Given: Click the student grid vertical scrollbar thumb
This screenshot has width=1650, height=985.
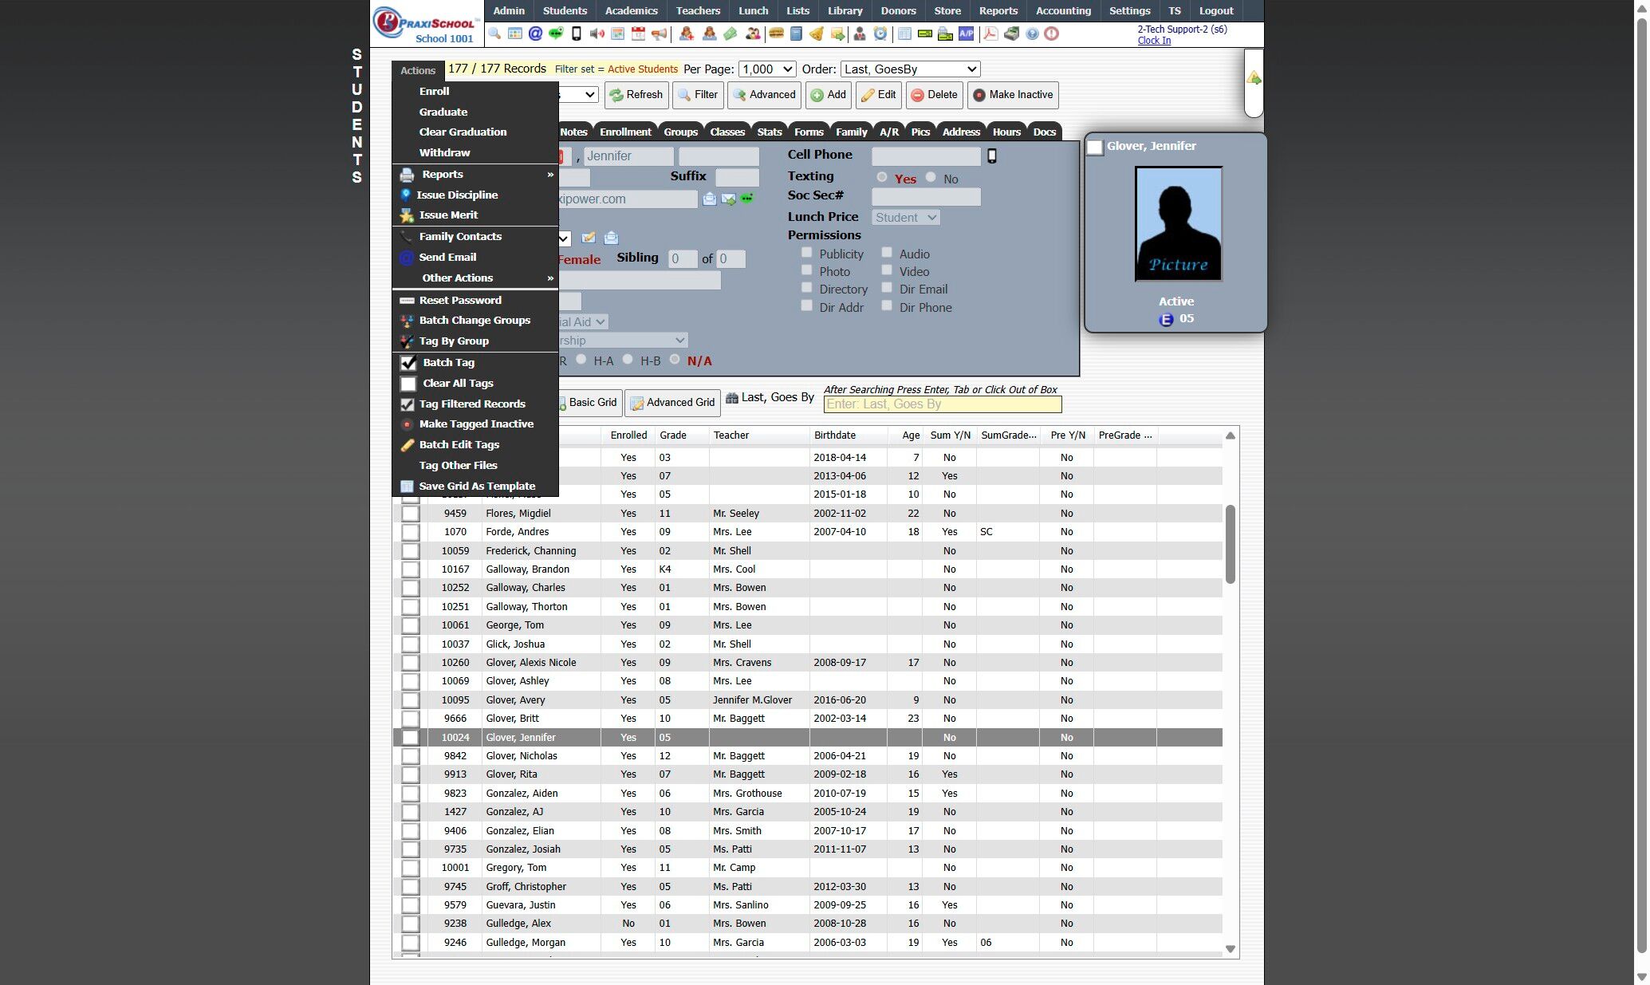Looking at the screenshot, I should click(x=1230, y=542).
